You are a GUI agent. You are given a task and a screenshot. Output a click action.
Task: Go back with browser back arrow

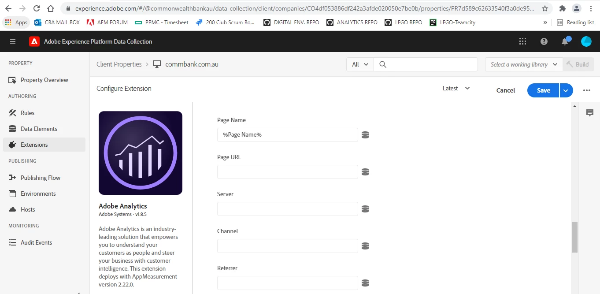point(8,8)
